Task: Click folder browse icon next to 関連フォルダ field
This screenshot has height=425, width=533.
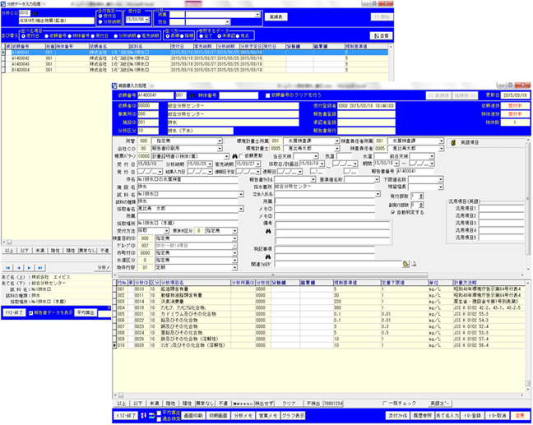Action: 406,264
